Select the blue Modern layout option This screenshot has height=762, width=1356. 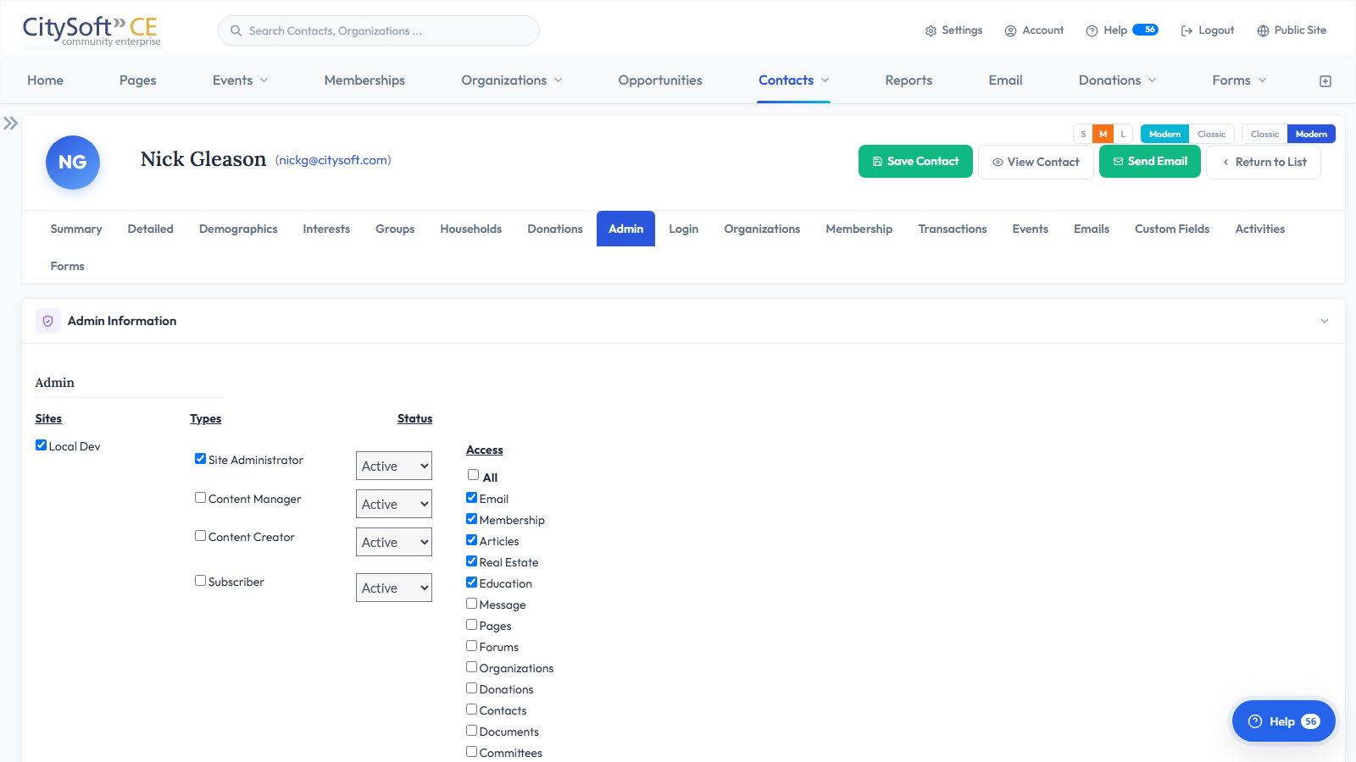point(1311,134)
